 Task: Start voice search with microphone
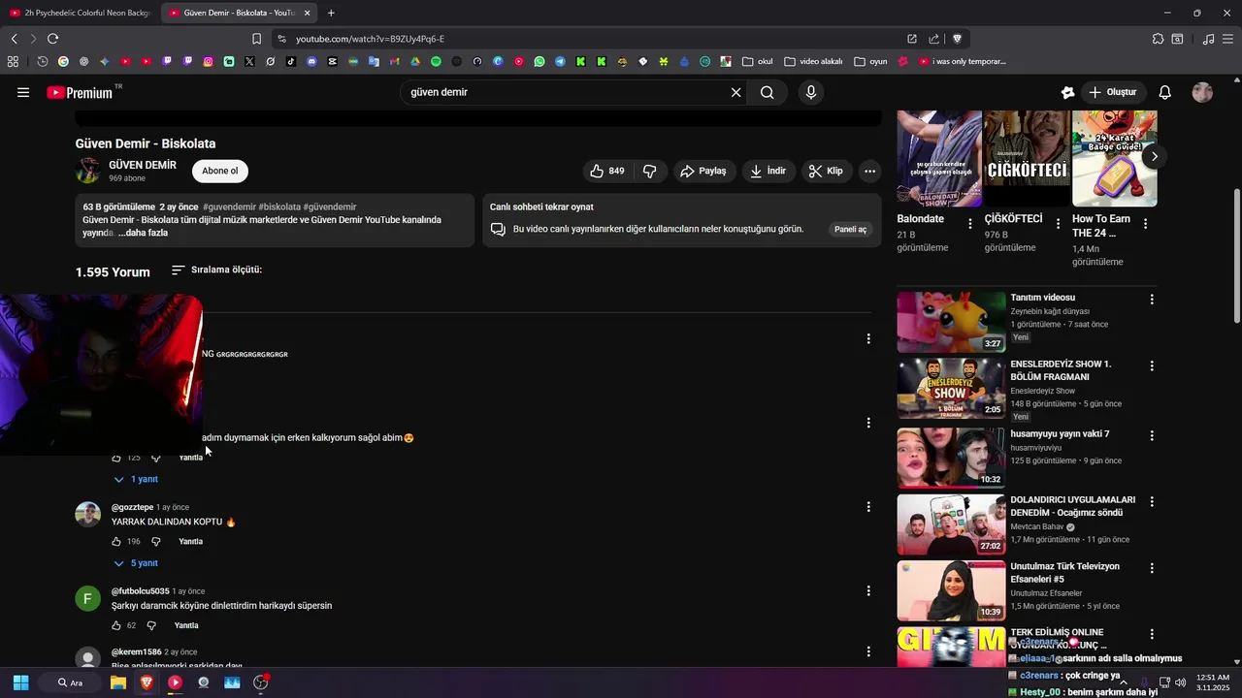click(811, 93)
